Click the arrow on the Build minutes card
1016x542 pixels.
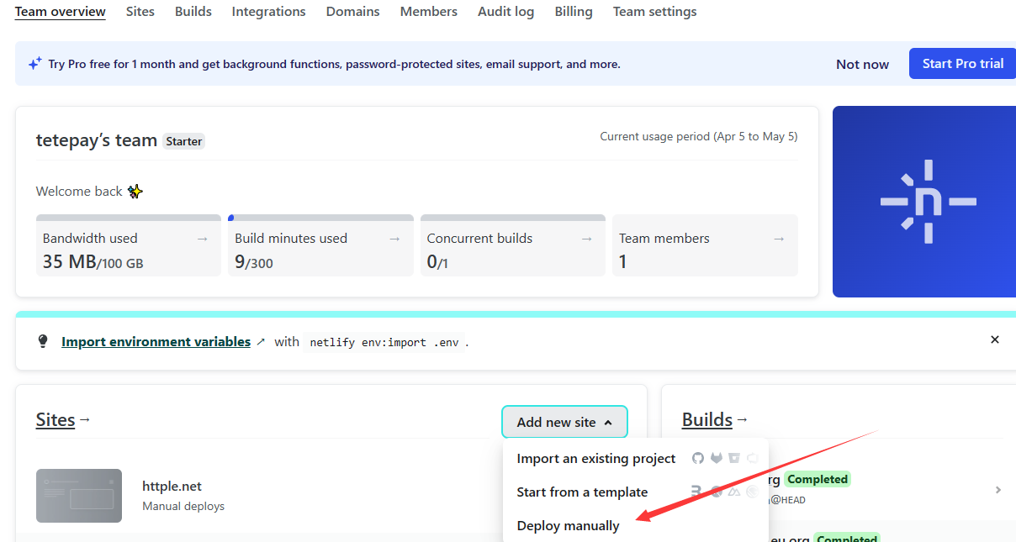(x=394, y=239)
